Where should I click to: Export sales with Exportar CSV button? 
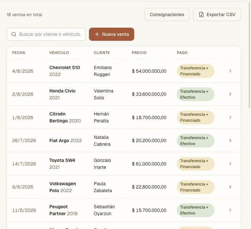[x=217, y=14]
